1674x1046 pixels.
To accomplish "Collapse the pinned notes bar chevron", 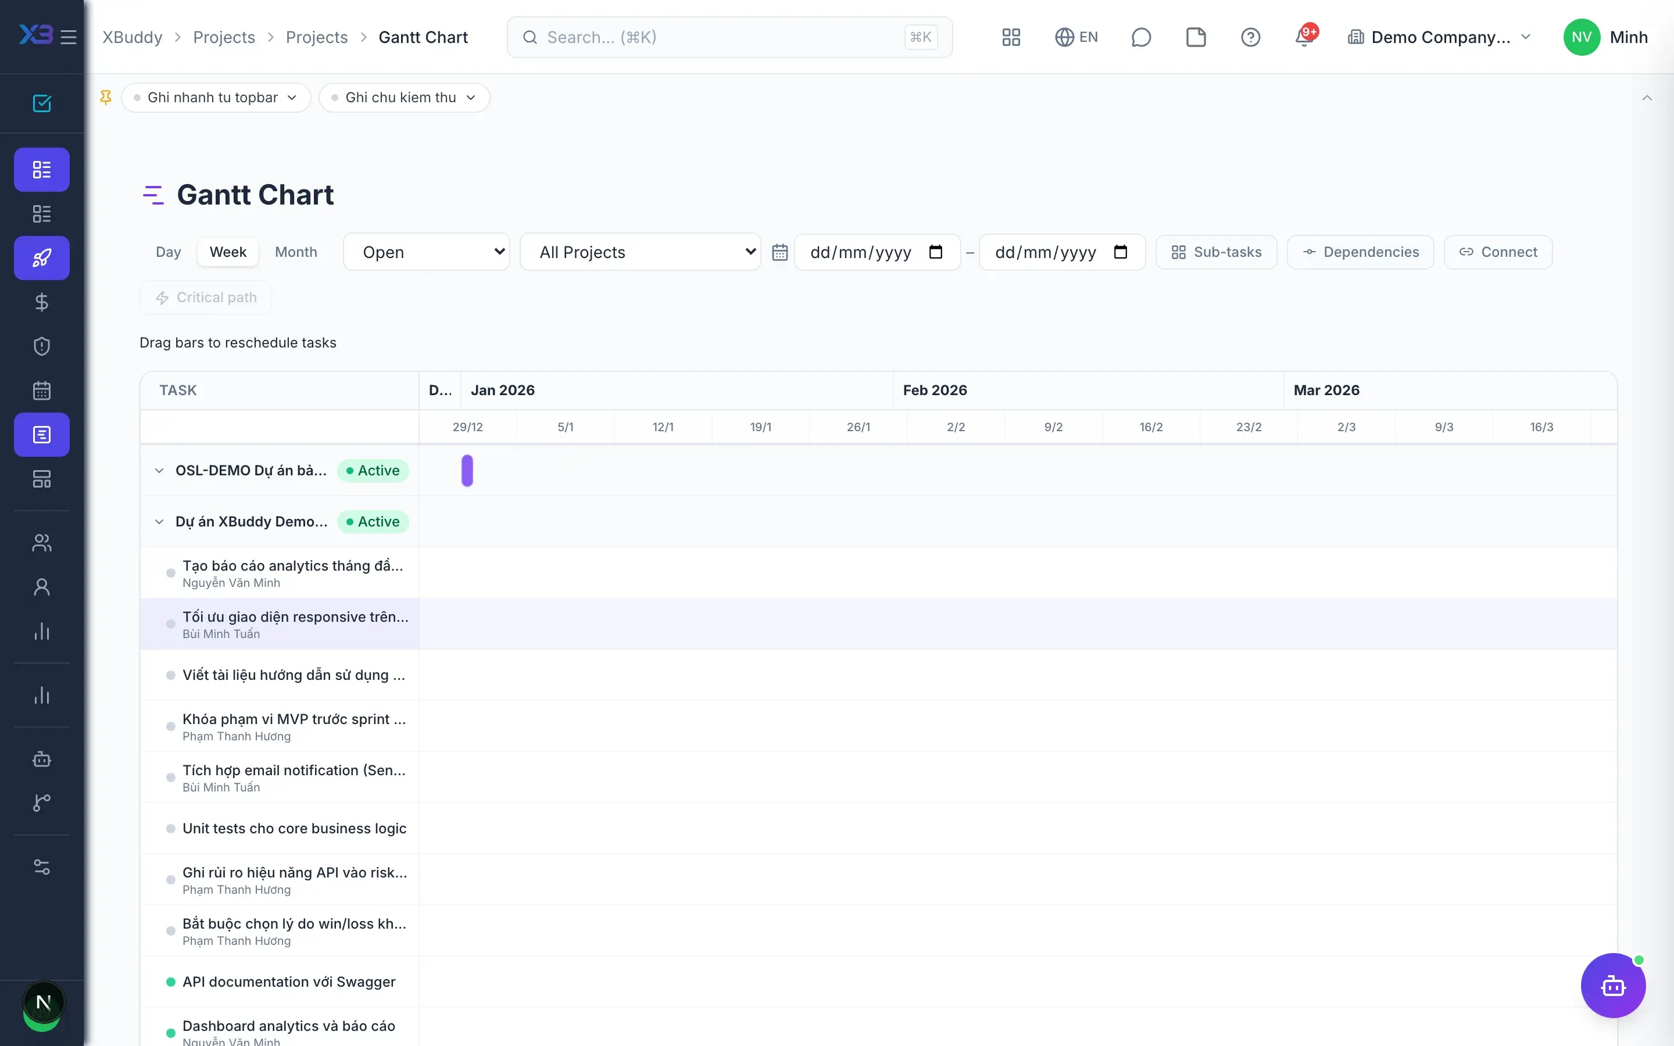I will tap(1647, 98).
